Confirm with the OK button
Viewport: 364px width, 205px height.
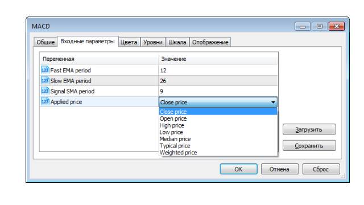[x=238, y=169]
